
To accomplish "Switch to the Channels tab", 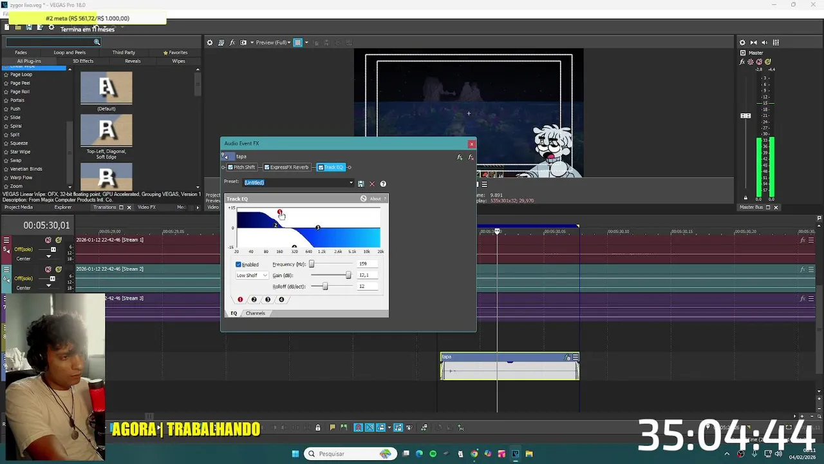I will (x=255, y=313).
